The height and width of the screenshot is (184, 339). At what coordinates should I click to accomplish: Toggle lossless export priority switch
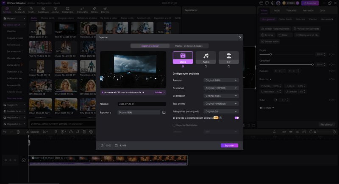coord(236,118)
